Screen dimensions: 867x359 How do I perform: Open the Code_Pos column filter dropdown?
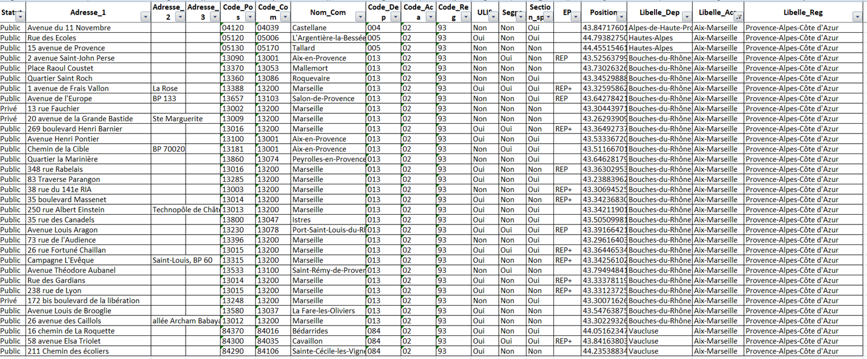tap(249, 18)
